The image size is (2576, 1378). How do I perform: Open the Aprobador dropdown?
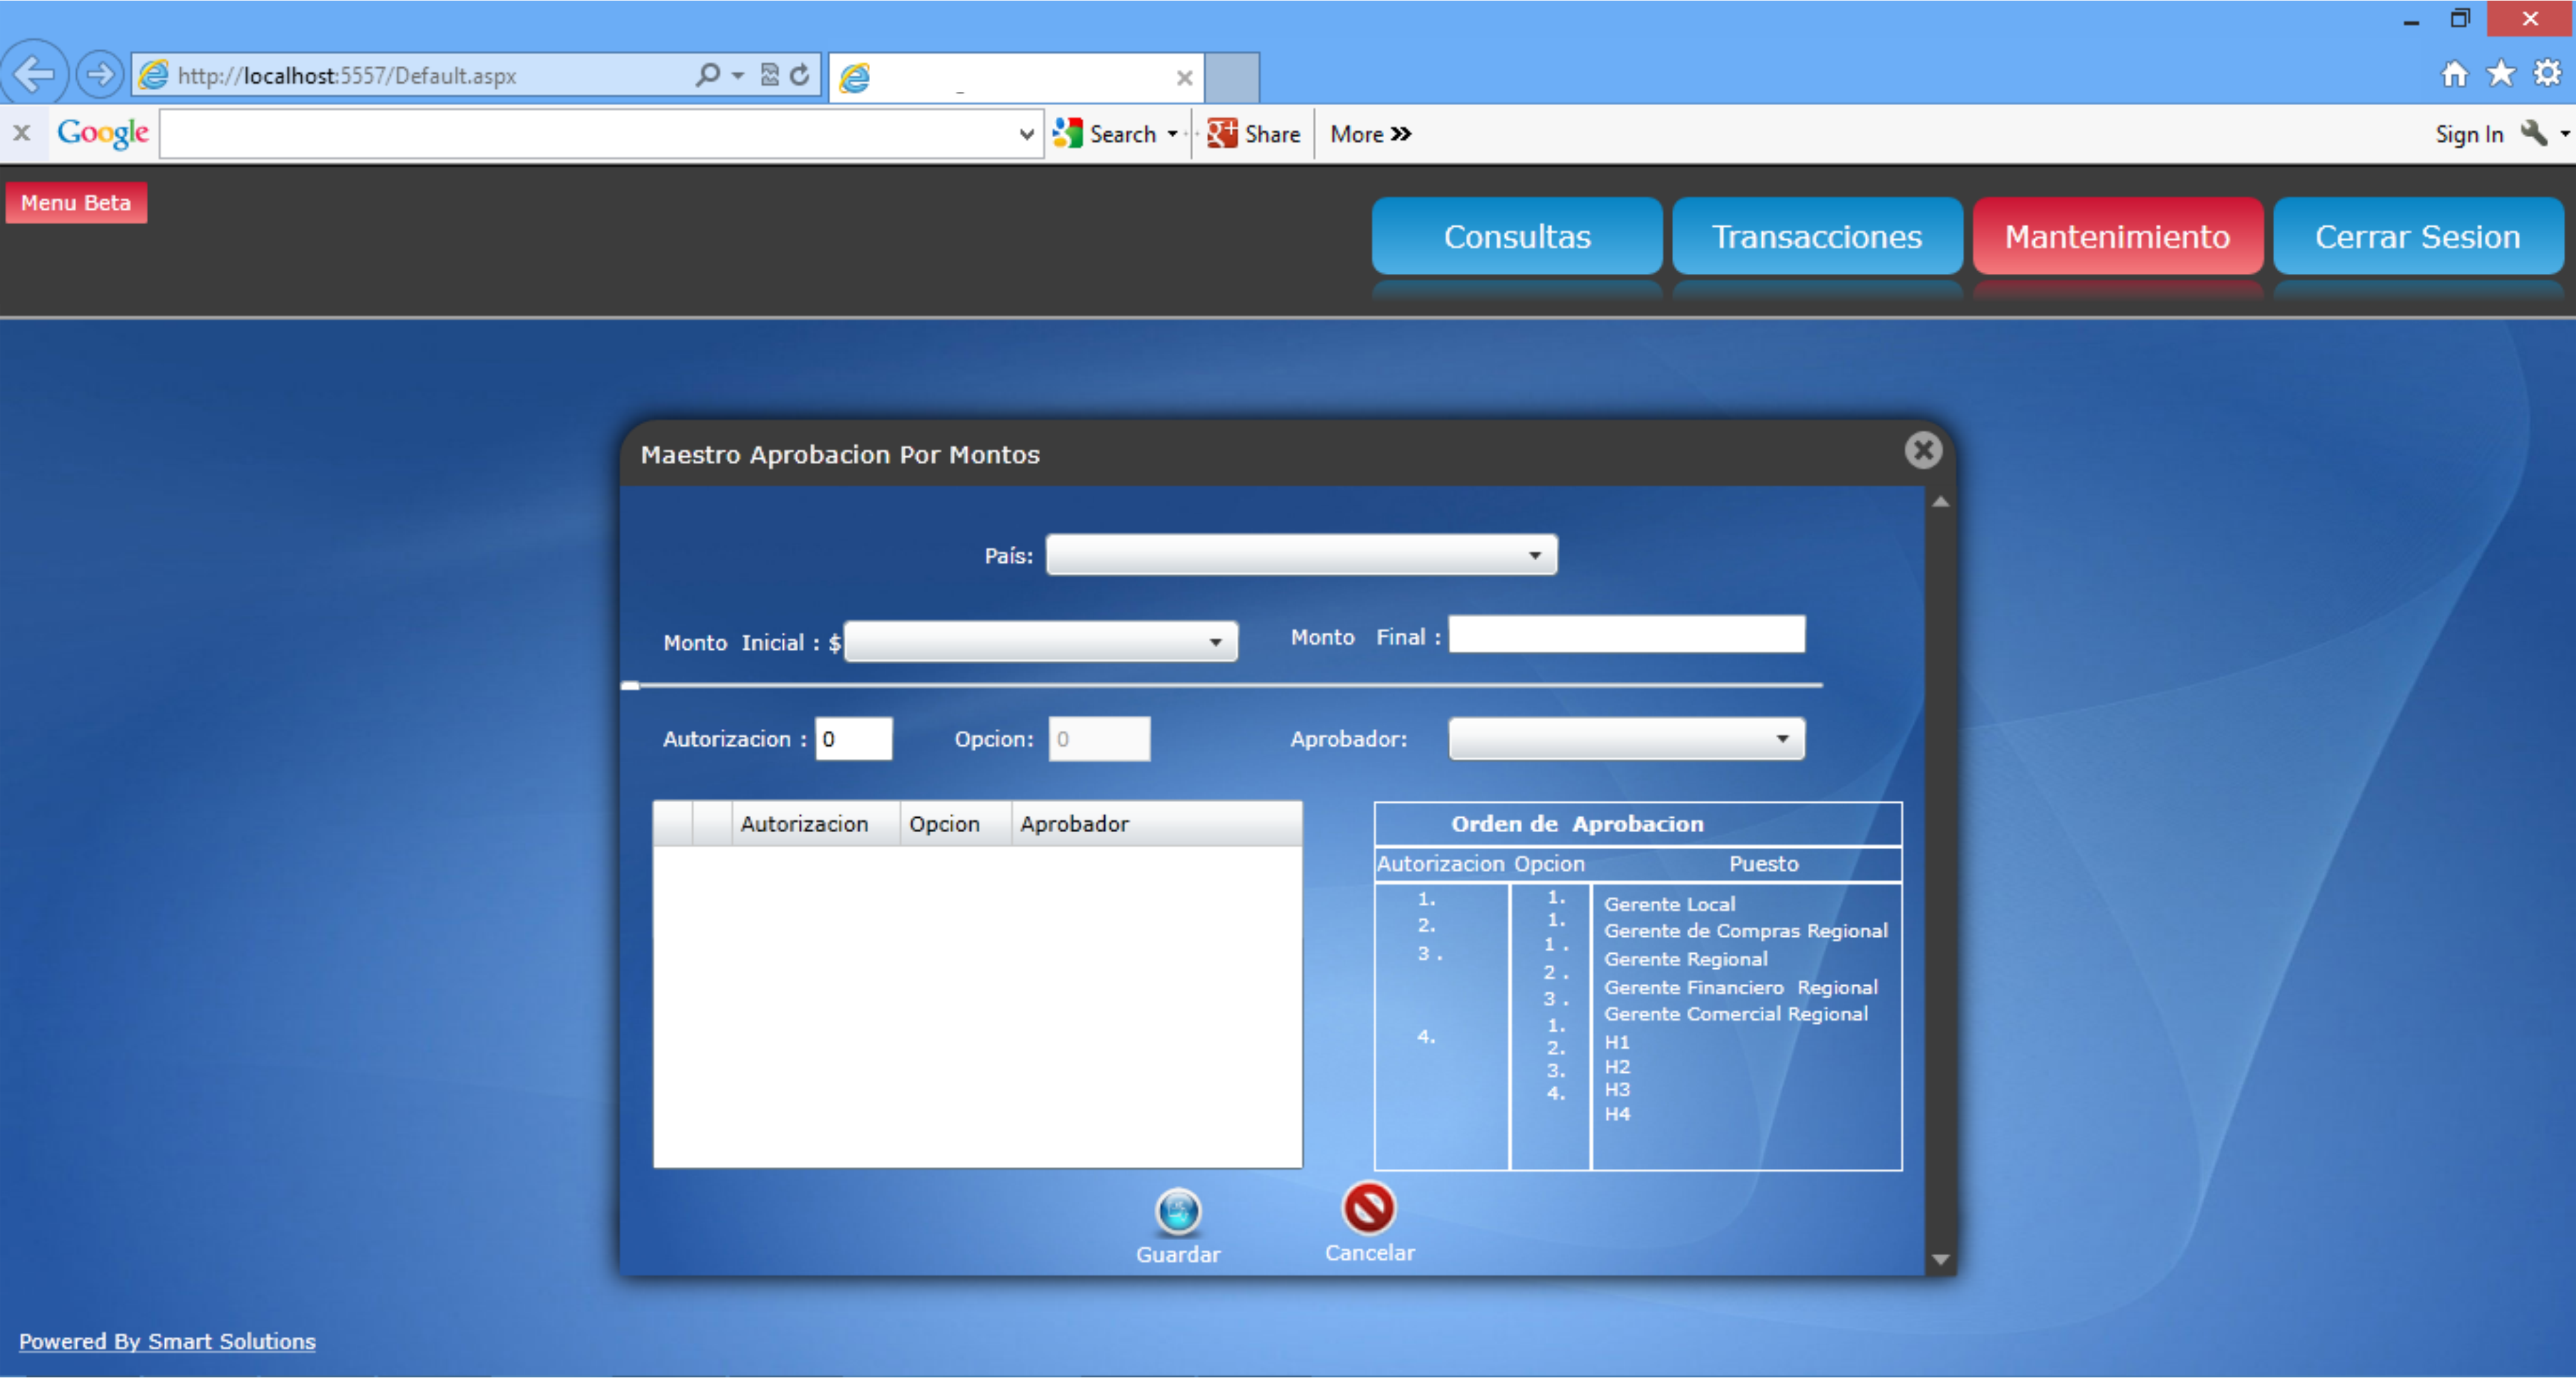[x=1626, y=739]
